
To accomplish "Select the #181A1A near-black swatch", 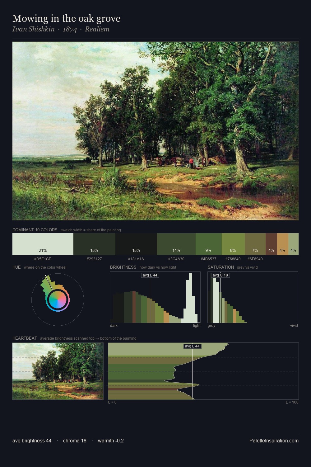I will point(136,244).
